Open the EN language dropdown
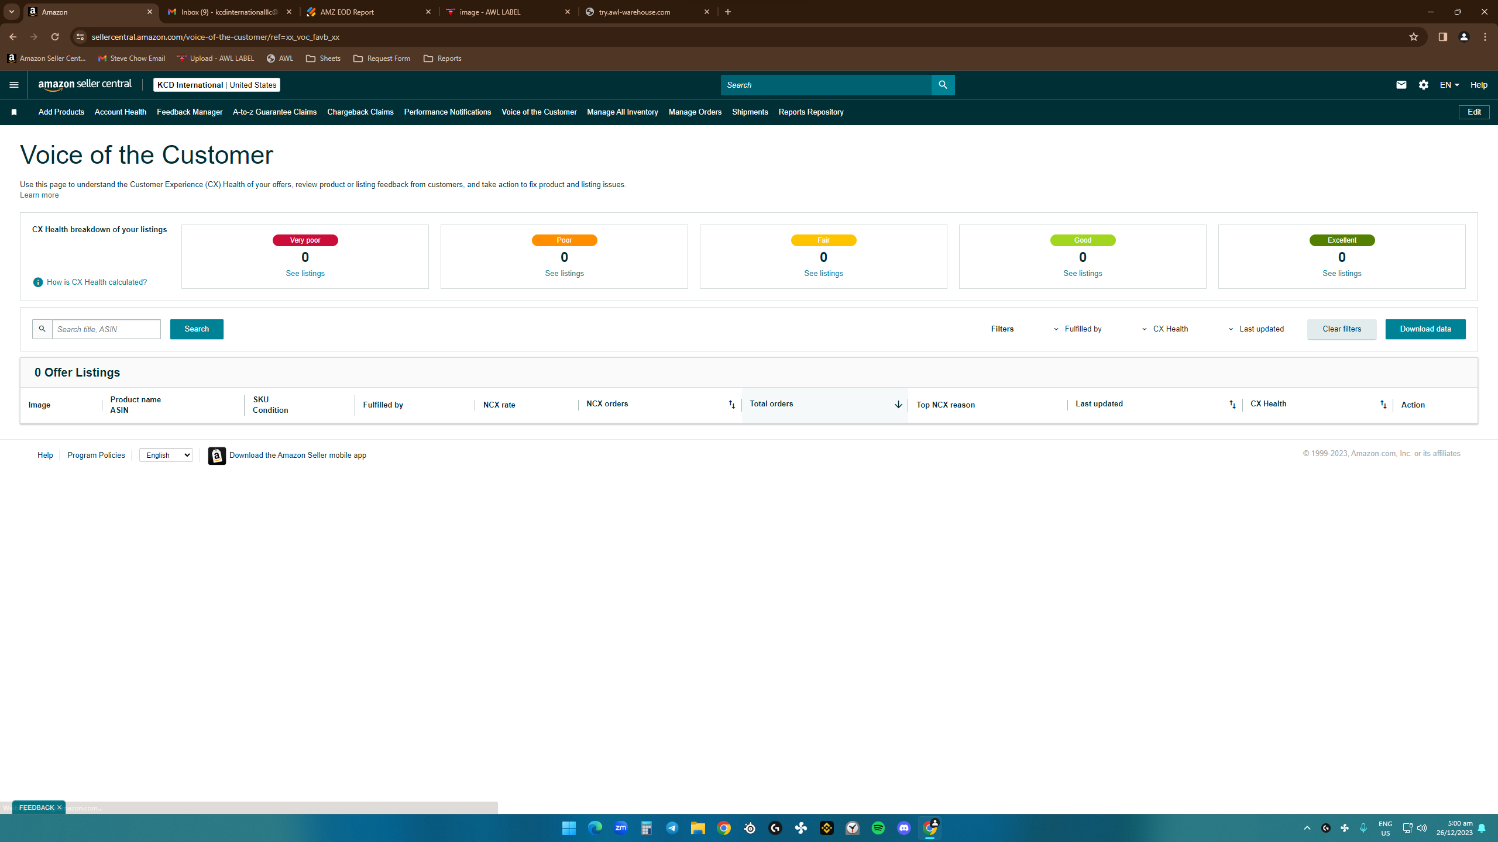 click(x=1449, y=85)
